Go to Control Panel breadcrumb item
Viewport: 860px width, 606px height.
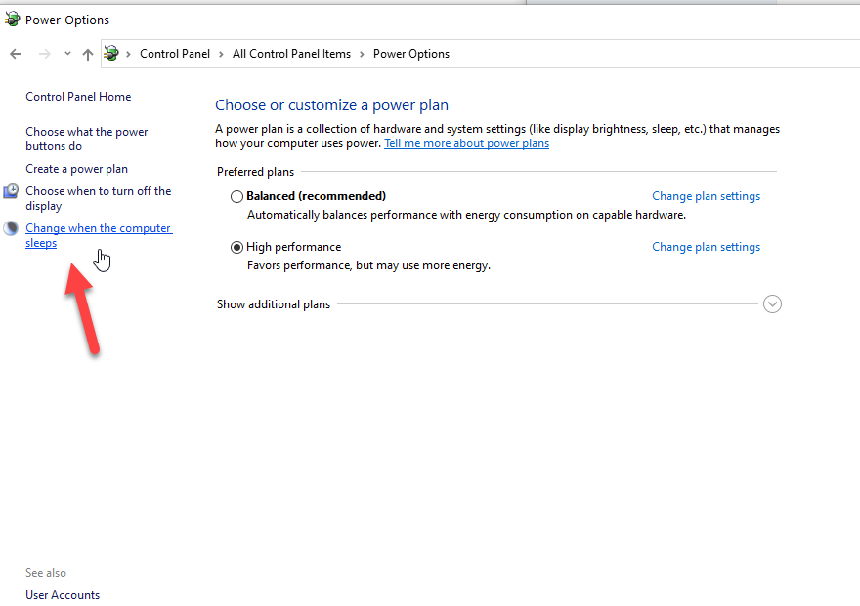[175, 54]
